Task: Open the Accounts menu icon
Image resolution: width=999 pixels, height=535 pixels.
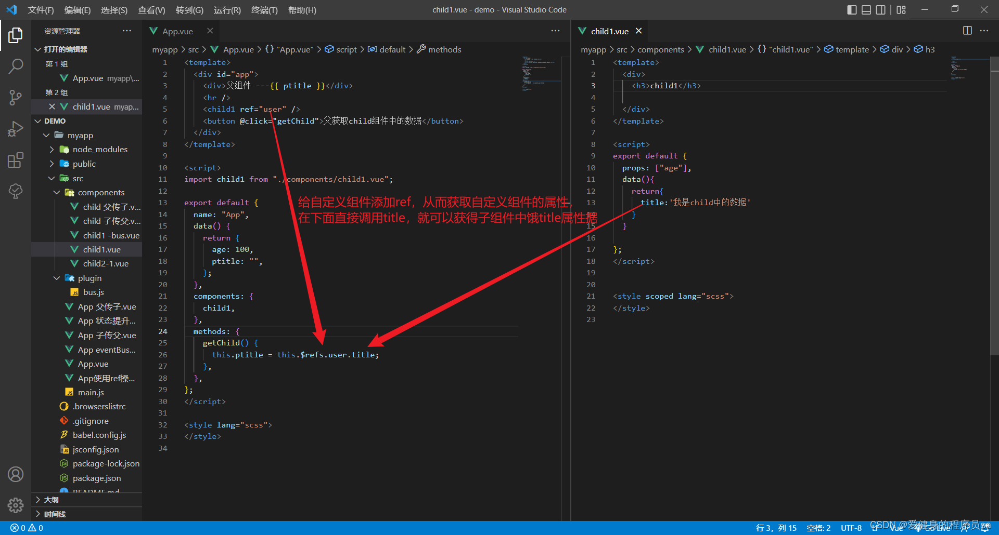Action: point(16,474)
